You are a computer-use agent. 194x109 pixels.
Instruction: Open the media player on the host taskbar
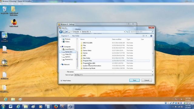pos(41,107)
